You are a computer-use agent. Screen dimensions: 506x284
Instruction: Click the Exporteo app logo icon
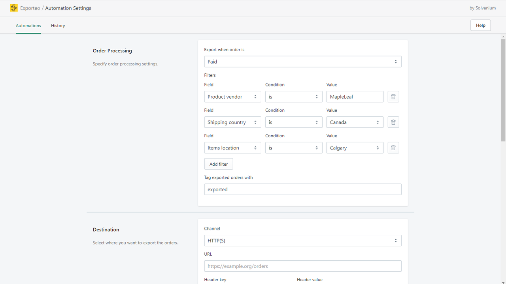(x=14, y=8)
